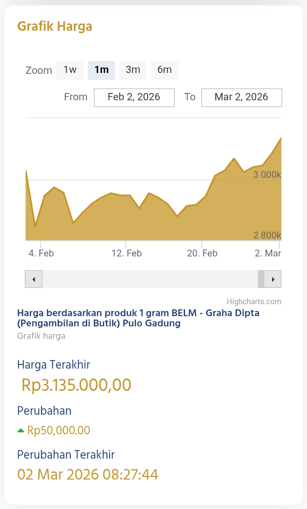Select the 1w zoom range

[x=70, y=70]
